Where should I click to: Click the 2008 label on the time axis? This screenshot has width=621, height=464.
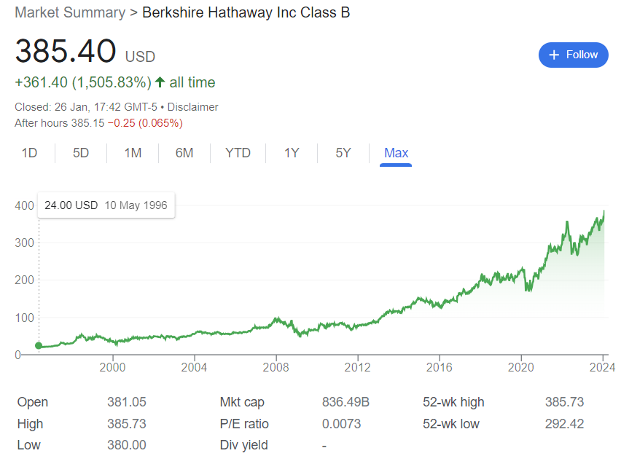tap(276, 368)
